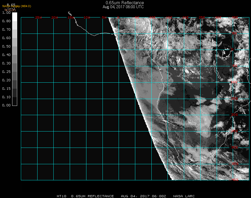Viewport: 251px width, 198px height.
Task: Click the 0.80 value on reflectance scale
Action: (x=7, y=21)
